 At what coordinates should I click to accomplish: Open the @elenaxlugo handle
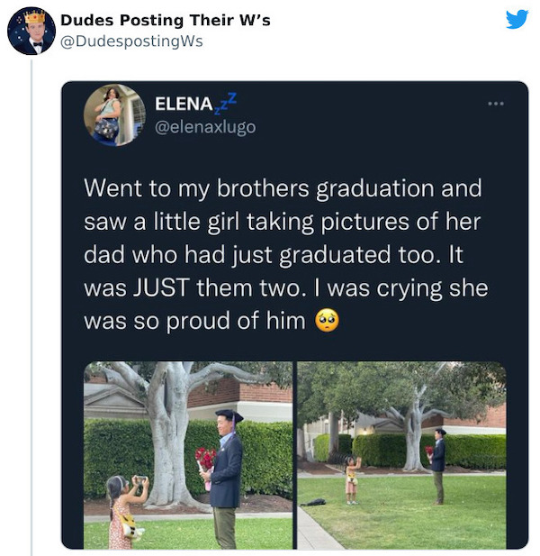coord(204,127)
